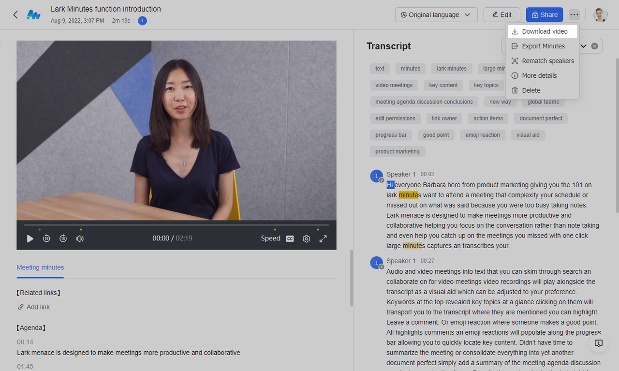Enter fullscreen video mode
Screen dimensions: 619x371
[x=323, y=238]
